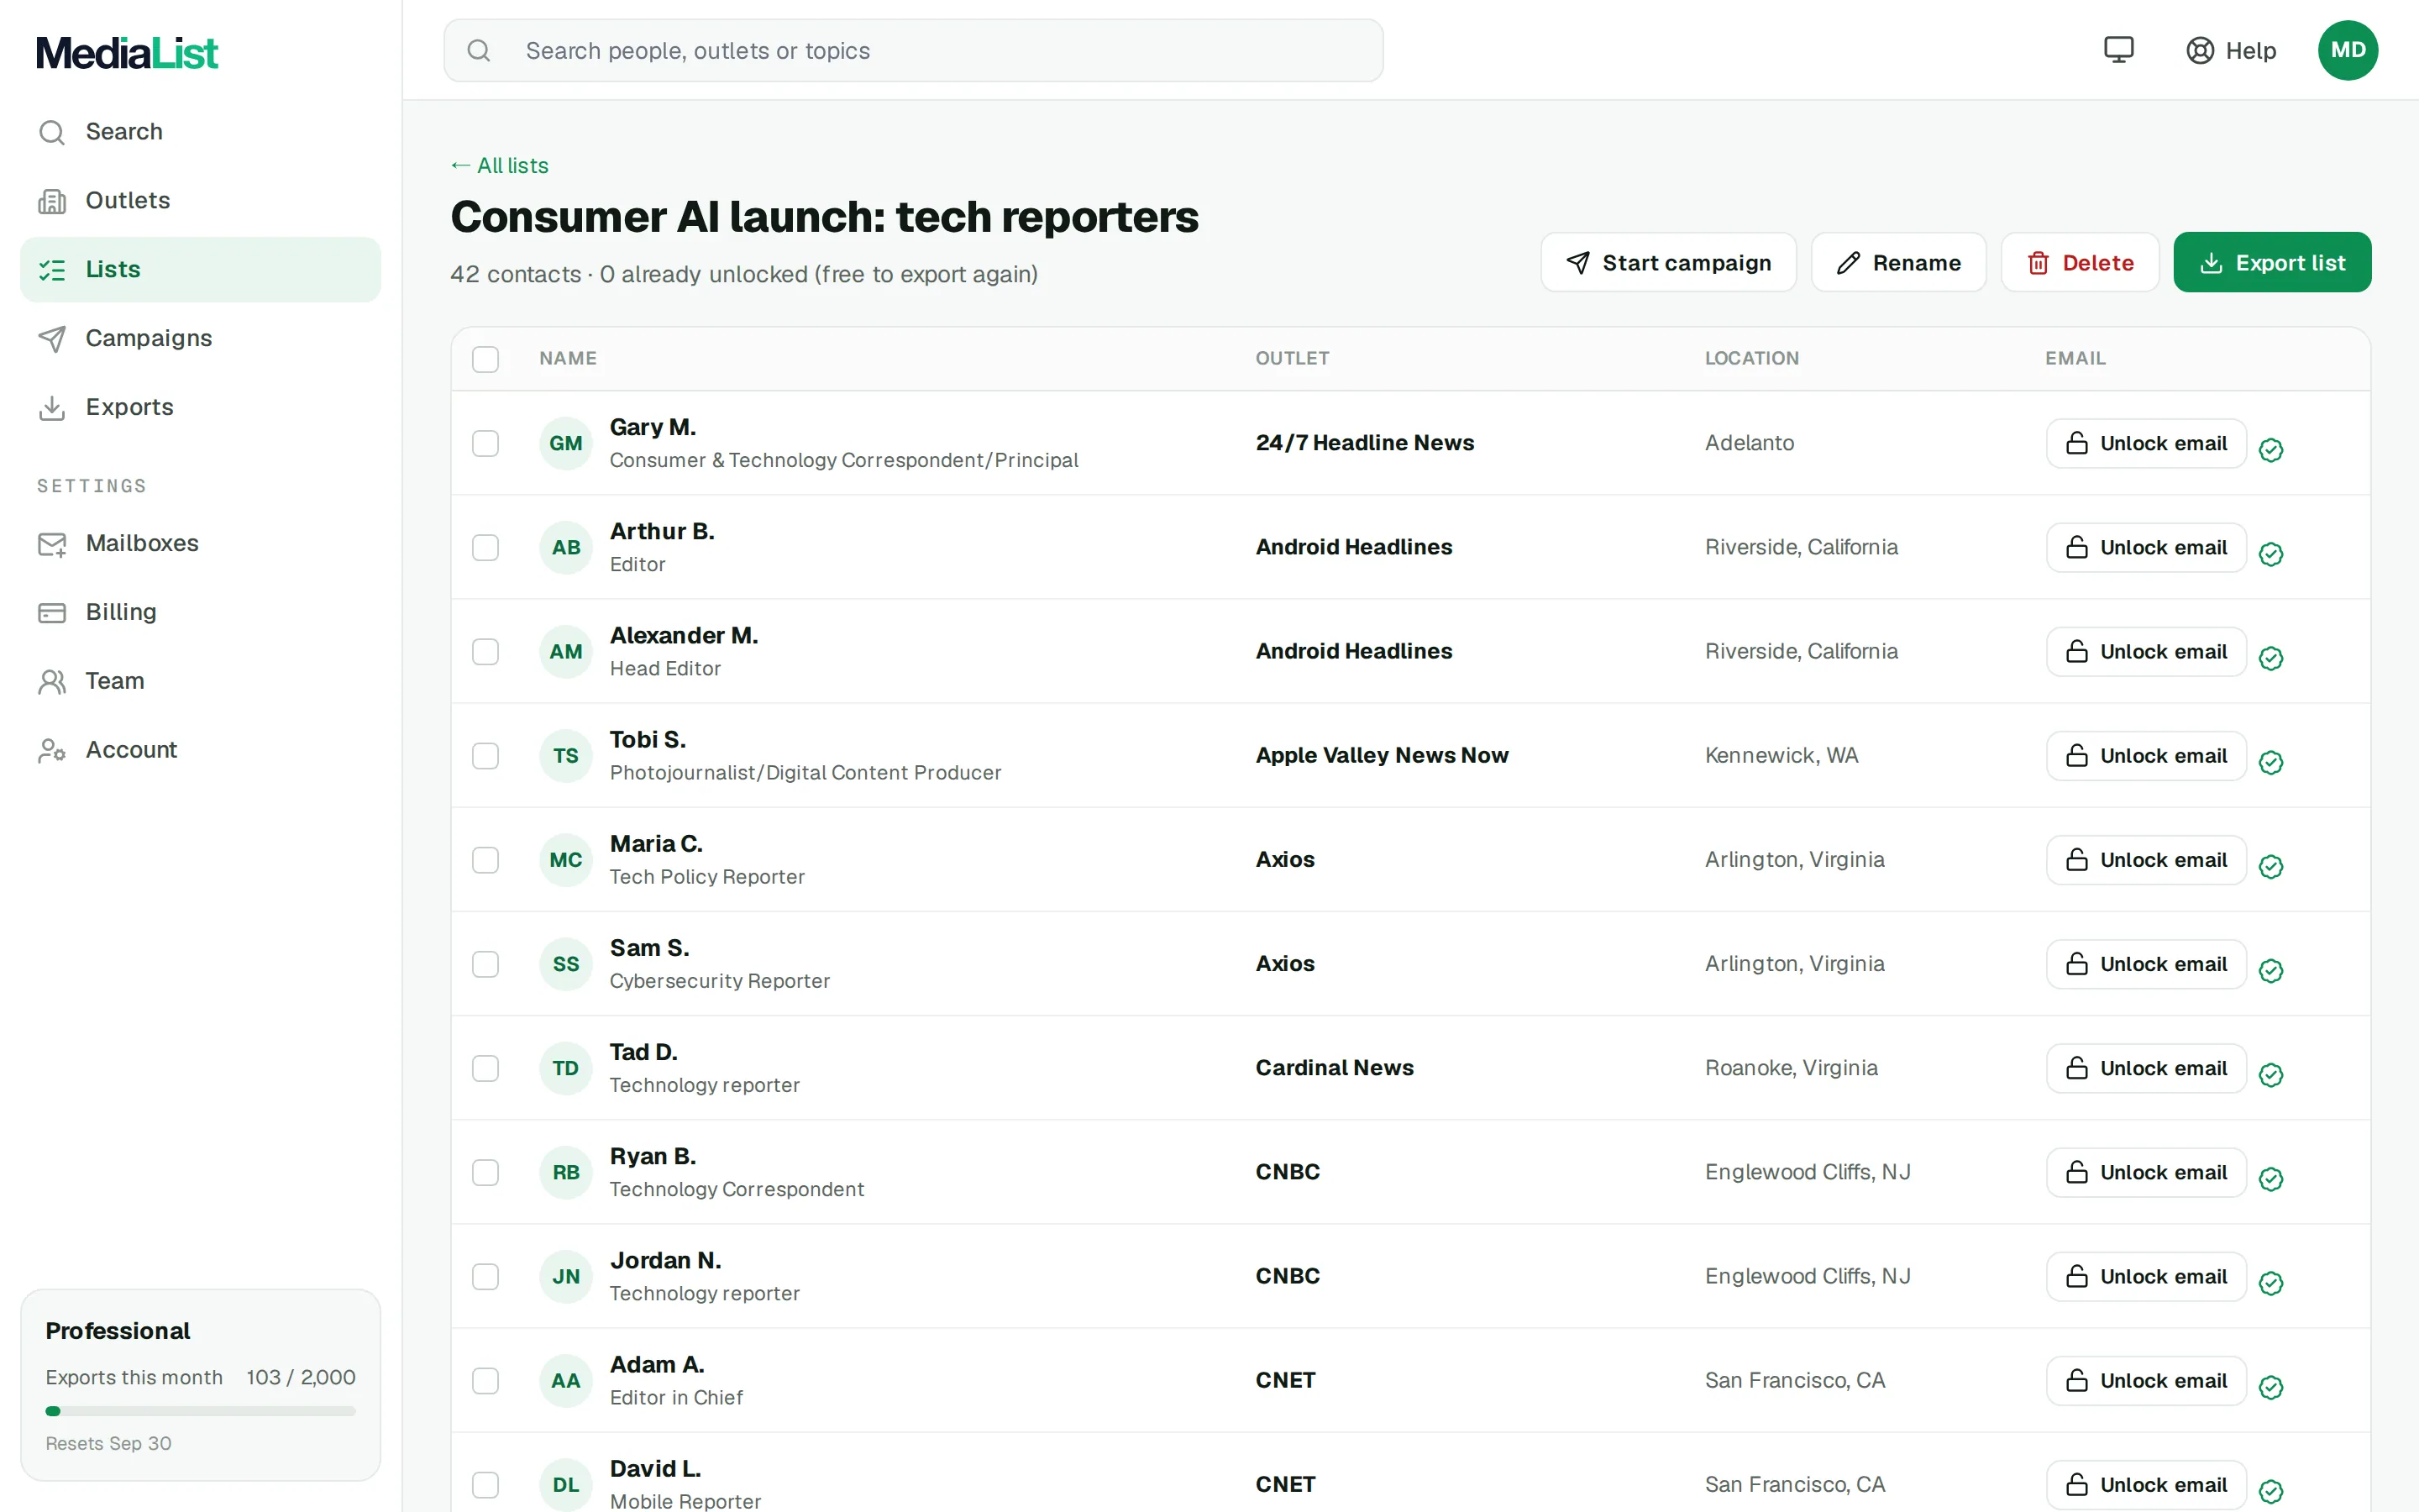Click the TS avatar for Tobi S.
This screenshot has height=1512, width=2419.
pyautogui.click(x=566, y=756)
